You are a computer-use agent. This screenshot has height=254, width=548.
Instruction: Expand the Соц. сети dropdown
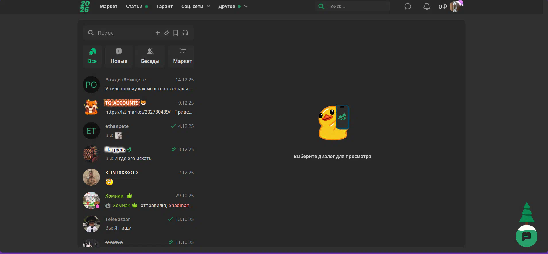195,6
